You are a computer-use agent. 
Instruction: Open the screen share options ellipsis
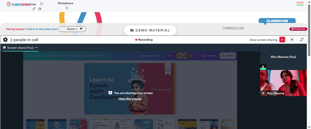pos(36,48)
